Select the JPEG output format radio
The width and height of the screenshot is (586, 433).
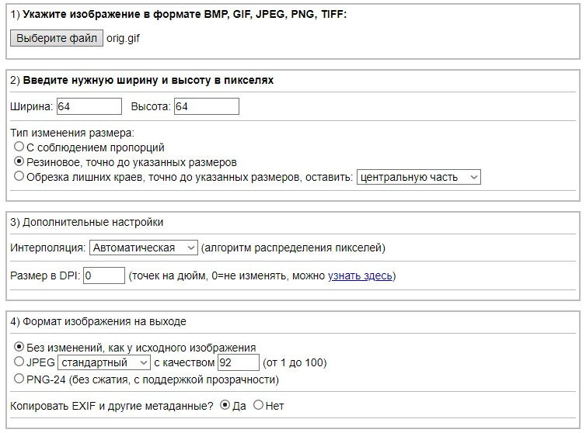click(x=19, y=362)
